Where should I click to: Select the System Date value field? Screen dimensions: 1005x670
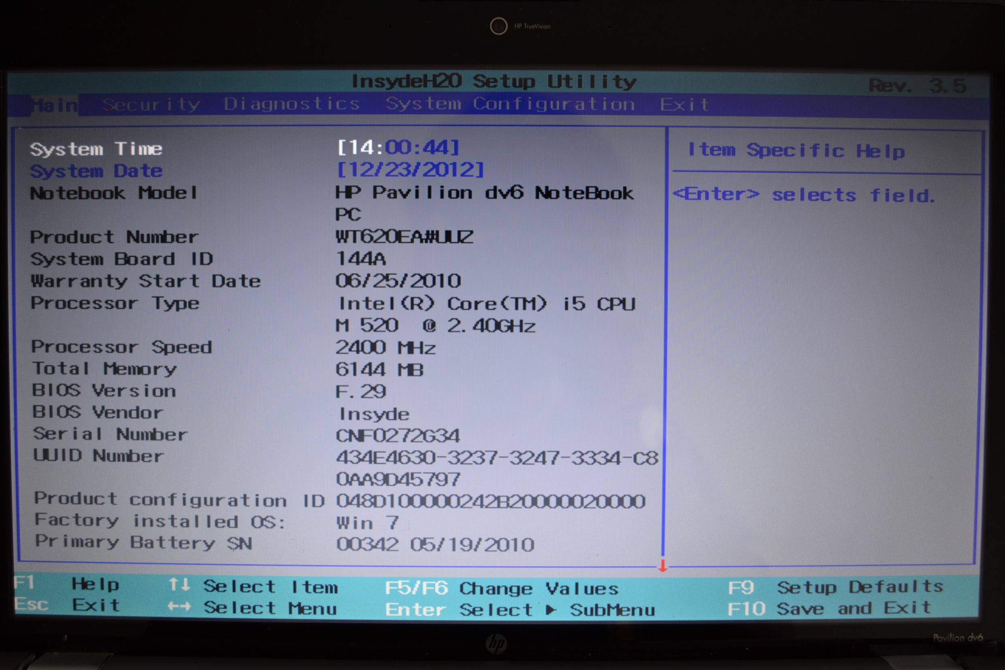click(411, 170)
